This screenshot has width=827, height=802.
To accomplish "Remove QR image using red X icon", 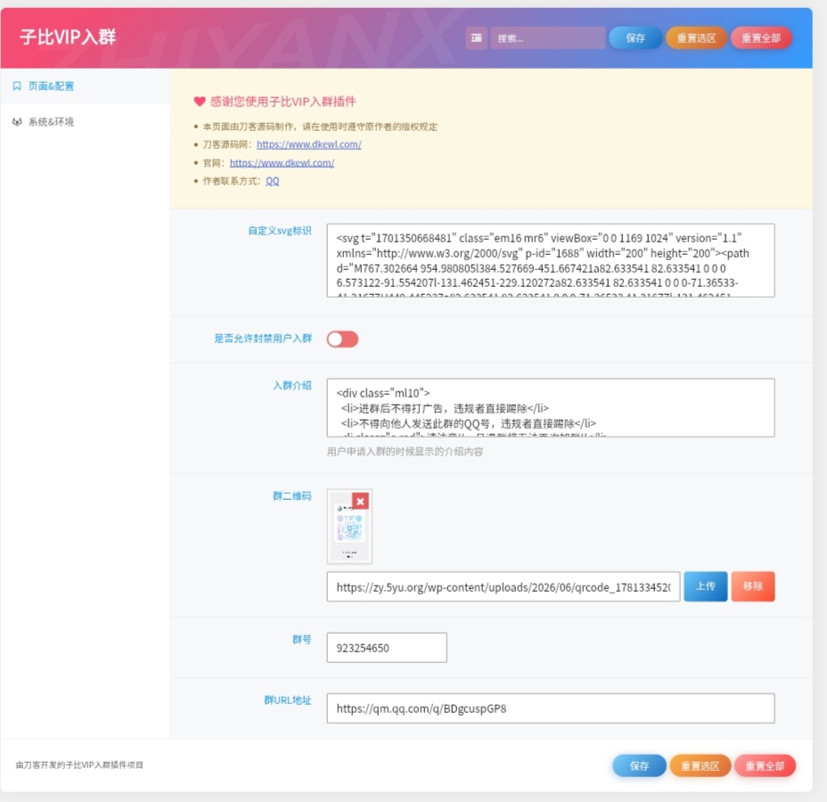I will pos(360,501).
